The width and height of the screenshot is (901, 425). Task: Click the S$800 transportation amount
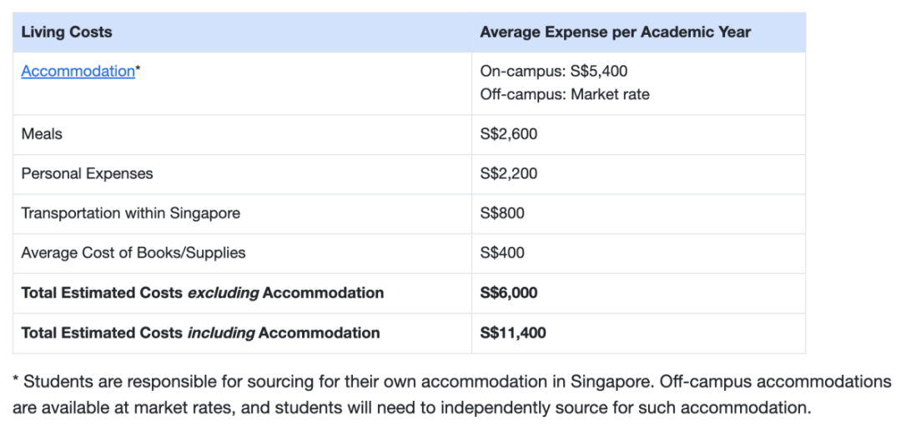502,213
